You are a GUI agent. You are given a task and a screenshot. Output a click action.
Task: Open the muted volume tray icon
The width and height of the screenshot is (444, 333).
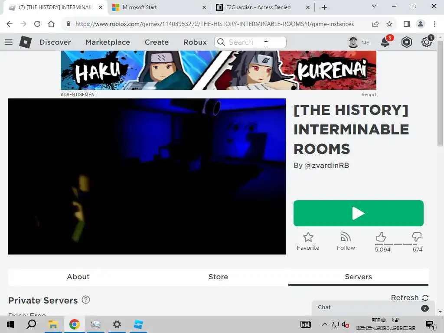345,325
